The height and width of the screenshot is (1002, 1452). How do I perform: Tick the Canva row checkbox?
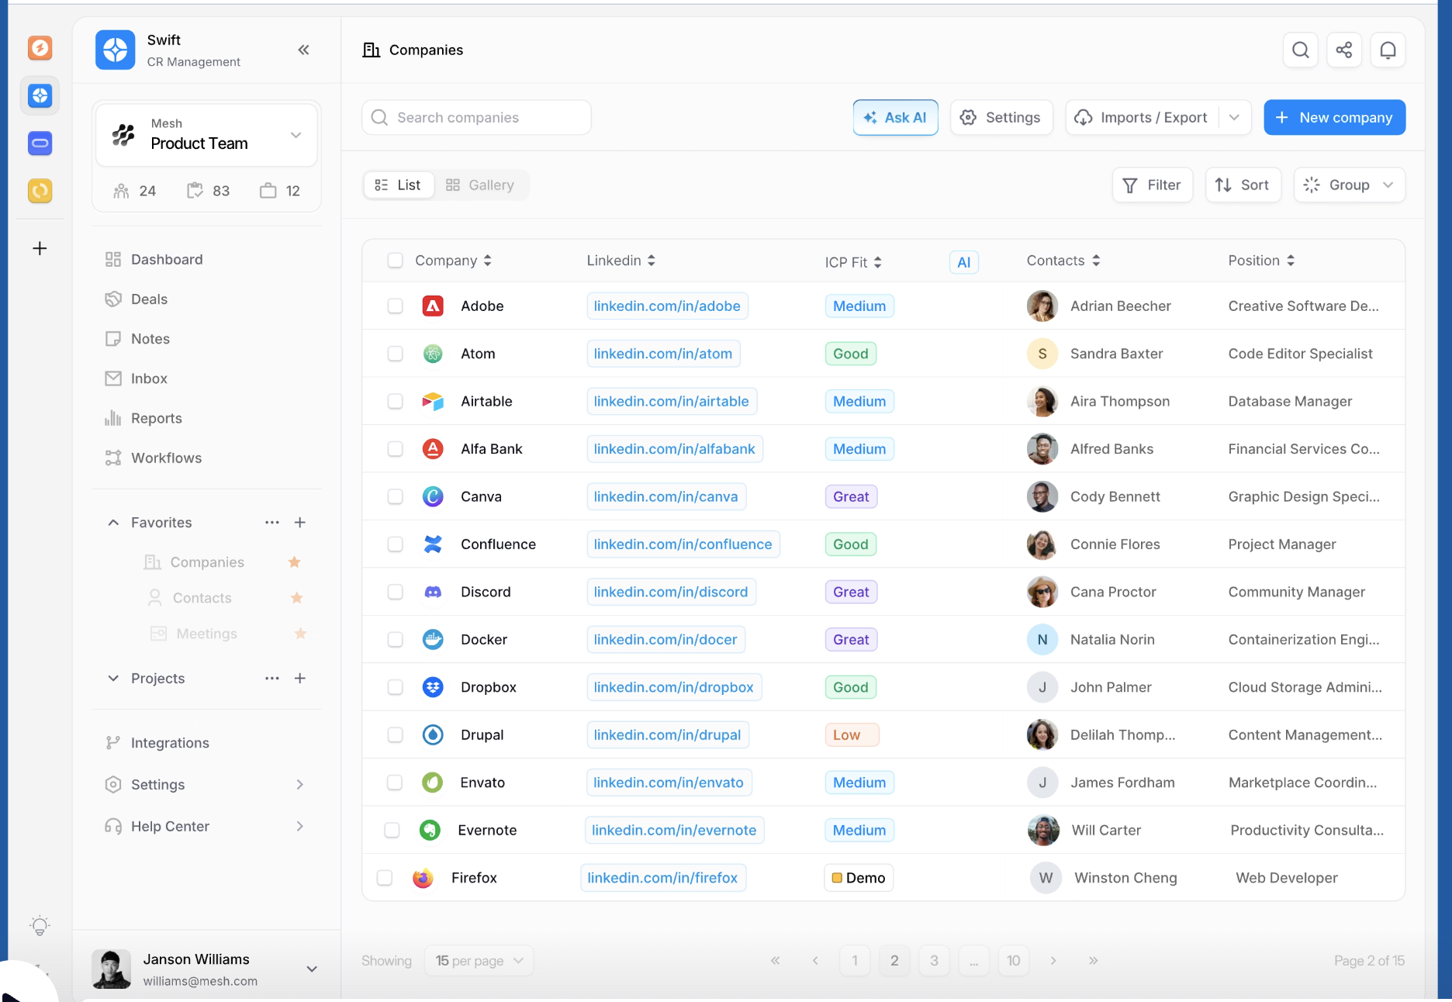395,497
